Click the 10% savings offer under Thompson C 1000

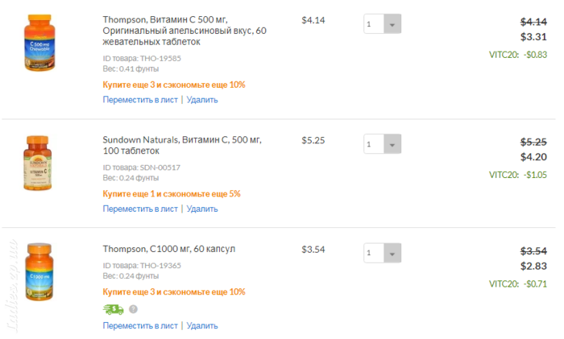(174, 292)
